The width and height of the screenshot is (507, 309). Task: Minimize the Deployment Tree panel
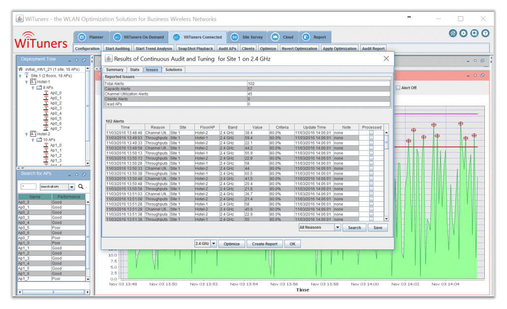(69, 61)
